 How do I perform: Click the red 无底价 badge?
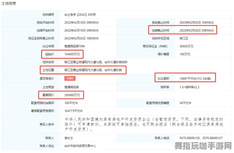point(70,78)
